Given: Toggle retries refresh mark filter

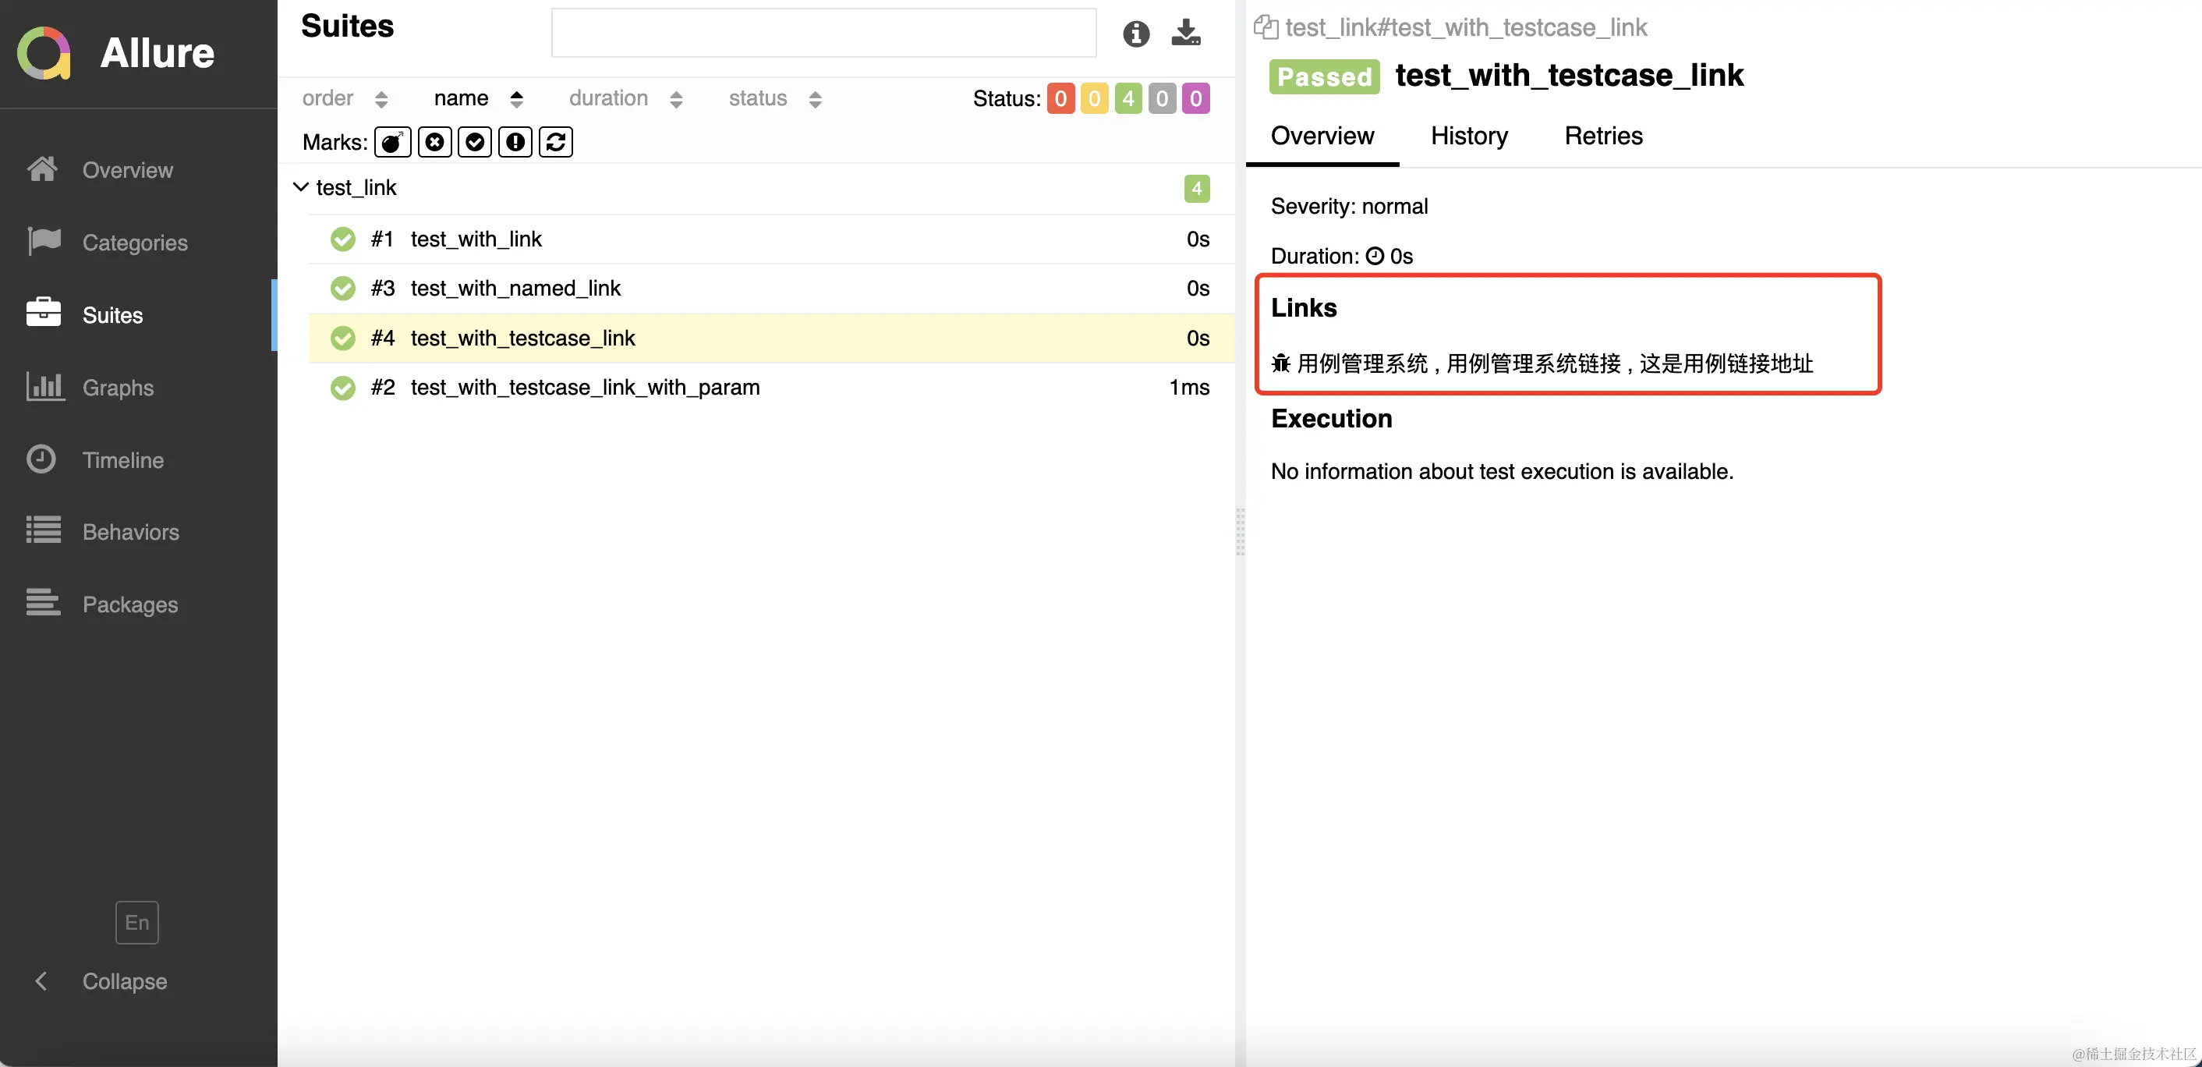Looking at the screenshot, I should click(x=556, y=142).
